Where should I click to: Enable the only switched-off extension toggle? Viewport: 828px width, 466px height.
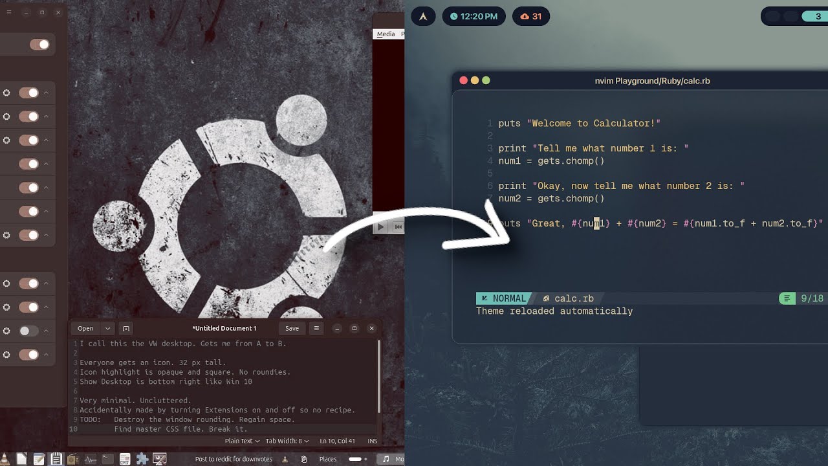(x=28, y=331)
